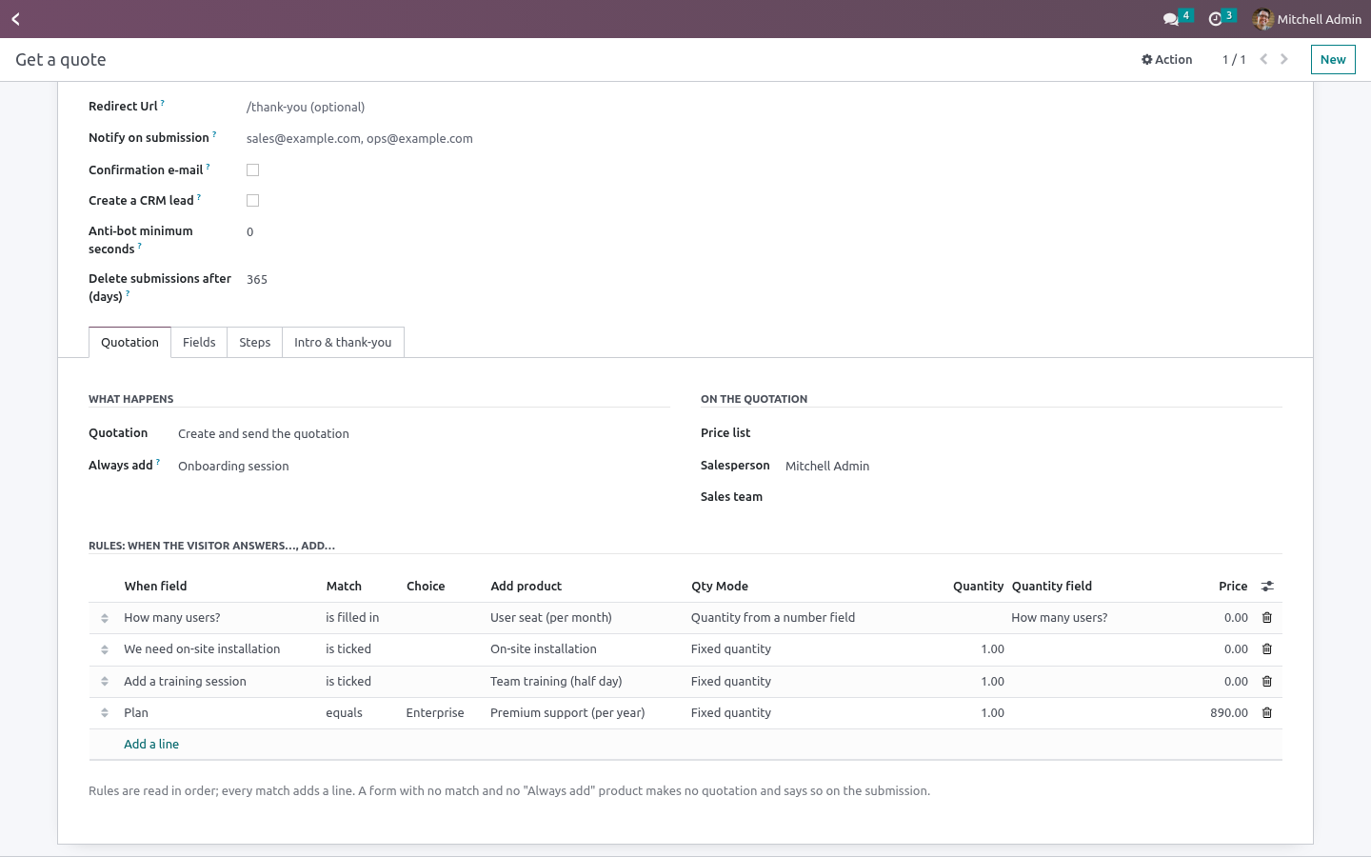Grab handle of Plan row
The width and height of the screenshot is (1371, 857).
(x=105, y=713)
